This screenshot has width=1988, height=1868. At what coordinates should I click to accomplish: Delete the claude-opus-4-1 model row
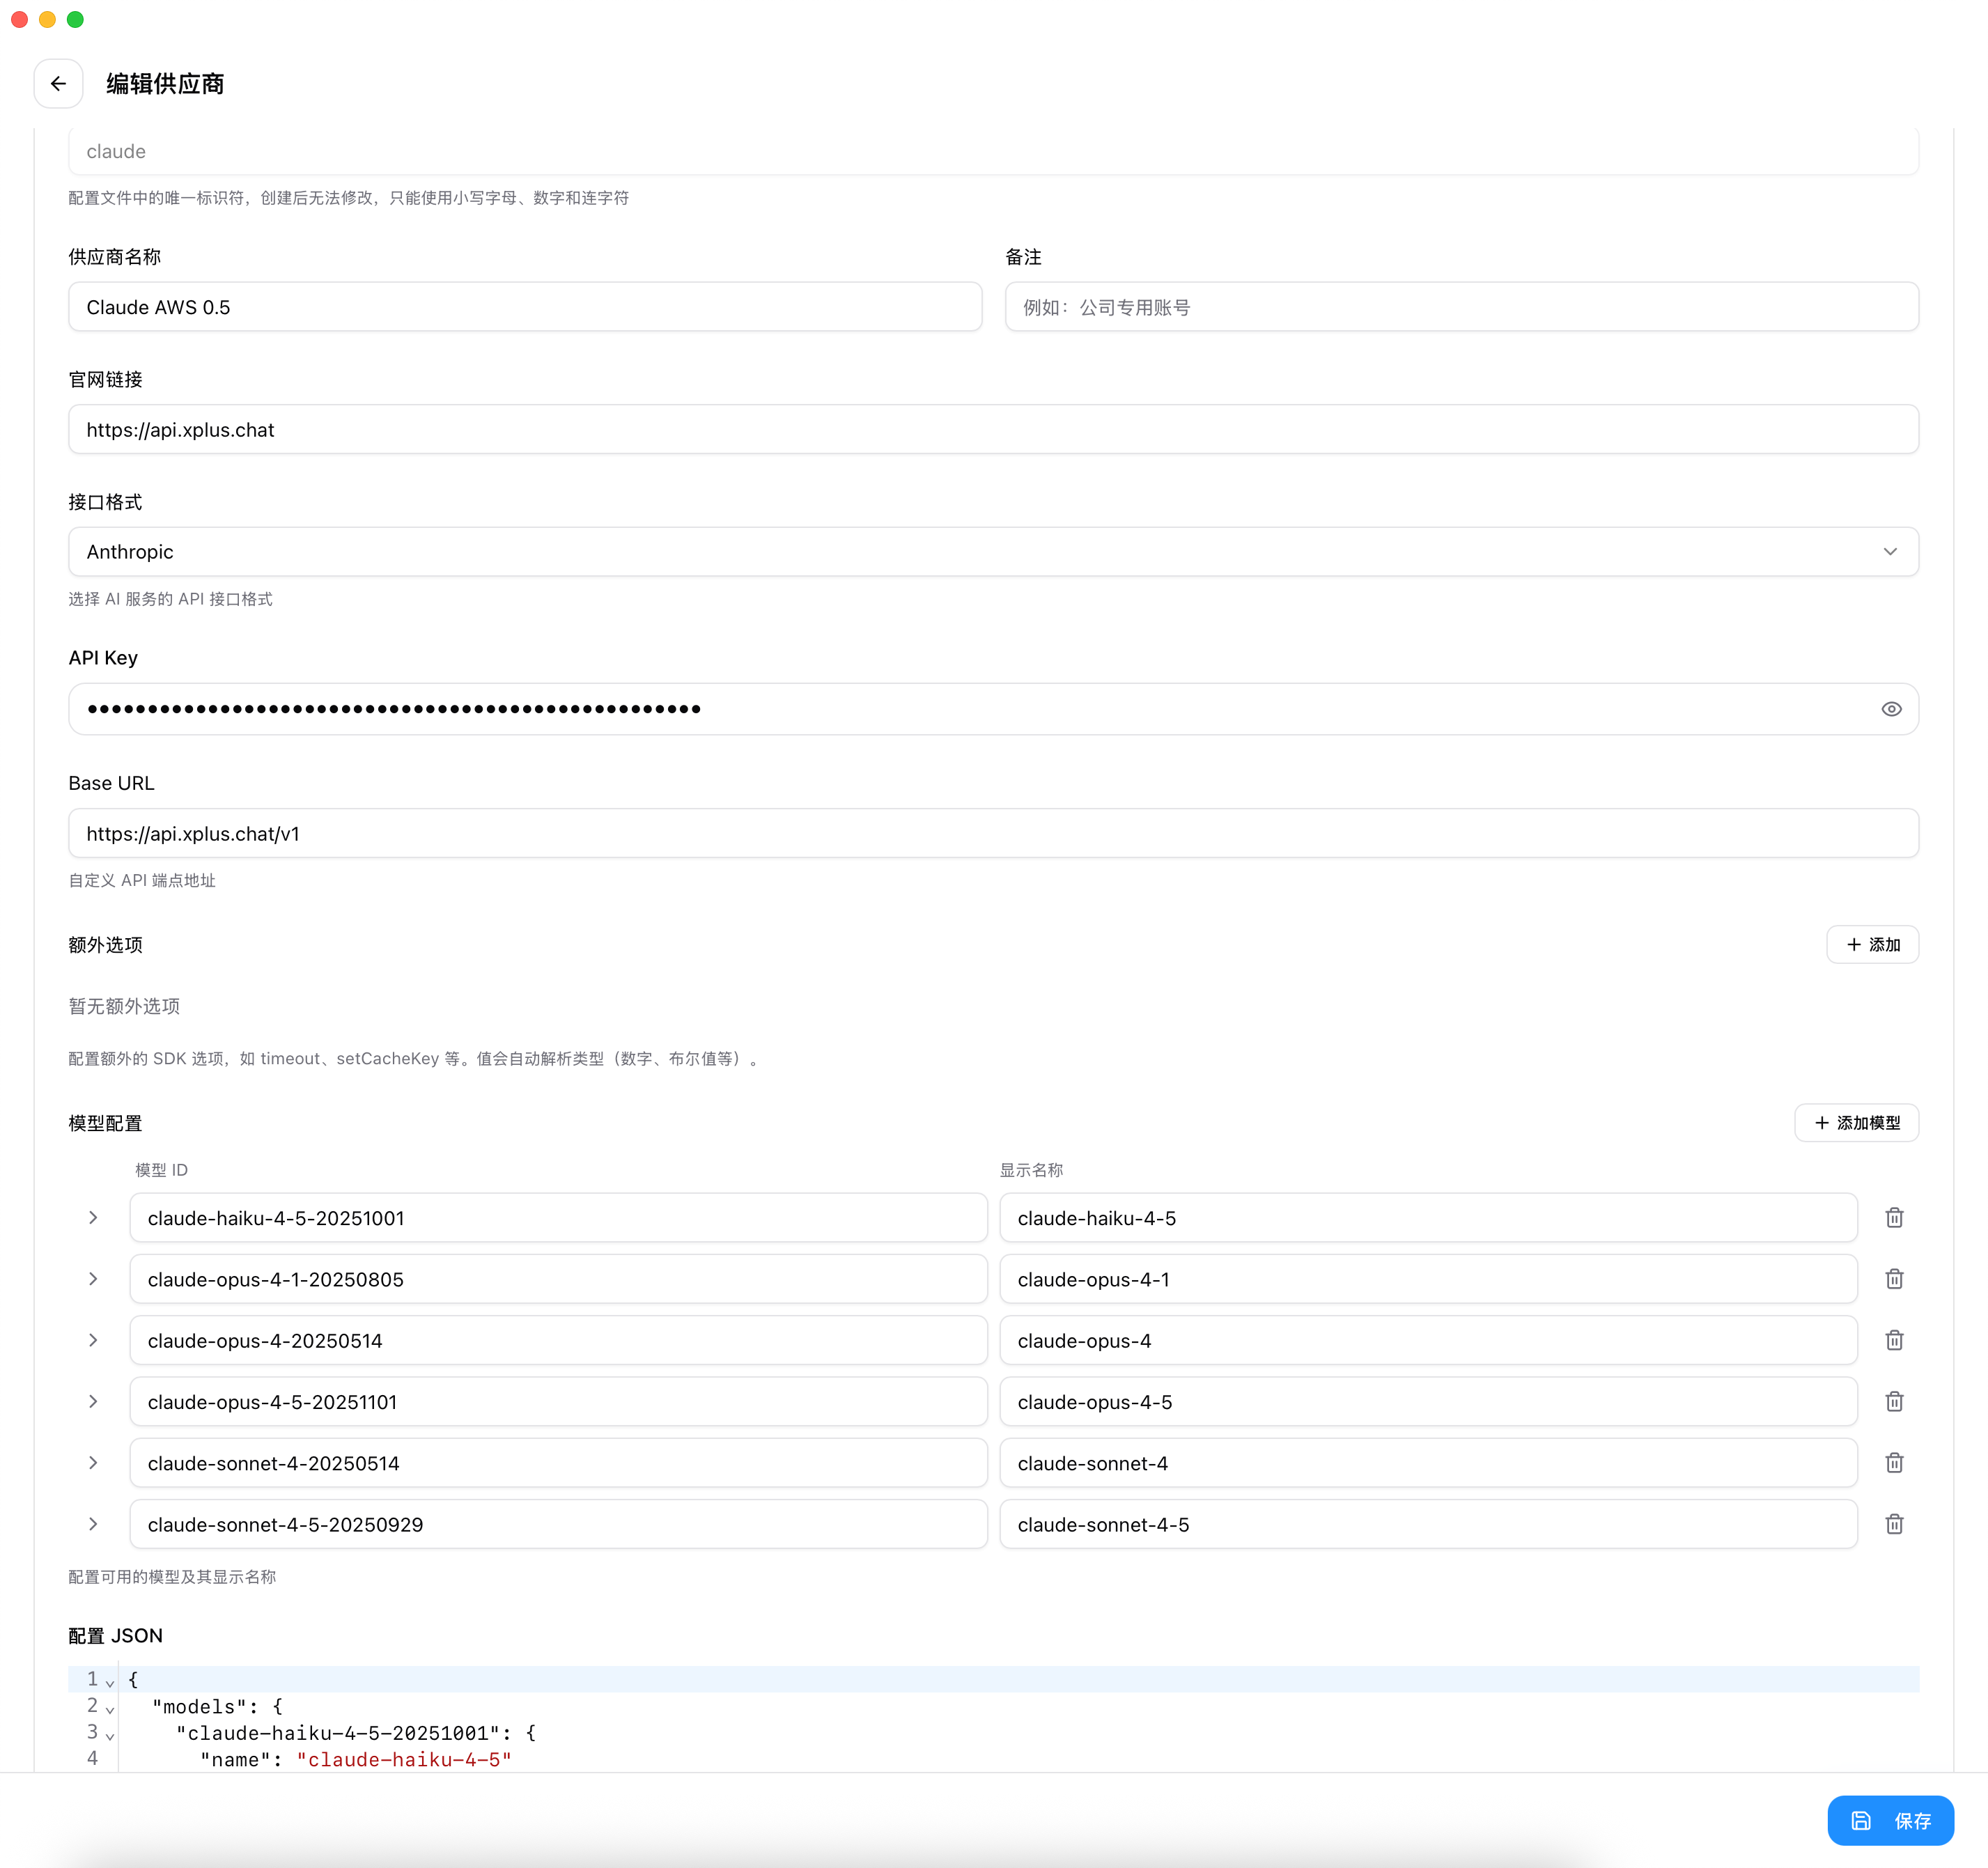(1894, 1279)
